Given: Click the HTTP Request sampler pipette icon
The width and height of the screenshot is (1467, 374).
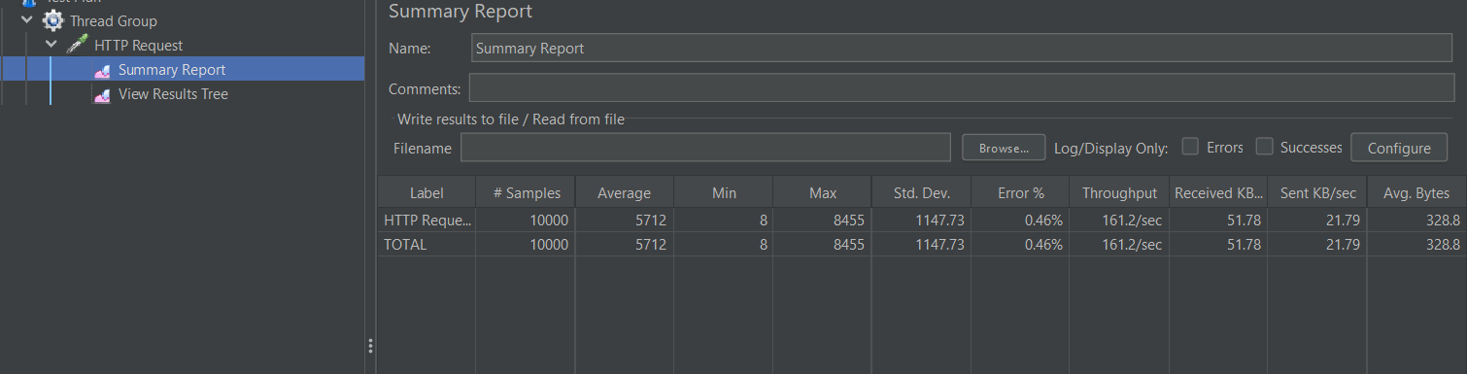Looking at the screenshot, I should [x=78, y=45].
